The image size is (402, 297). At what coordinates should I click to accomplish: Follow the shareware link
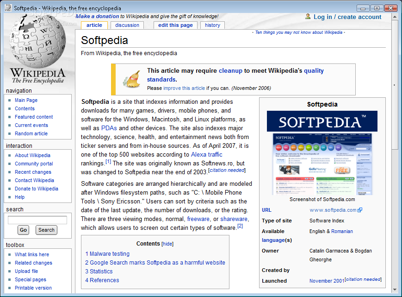pyautogui.click(x=234, y=219)
